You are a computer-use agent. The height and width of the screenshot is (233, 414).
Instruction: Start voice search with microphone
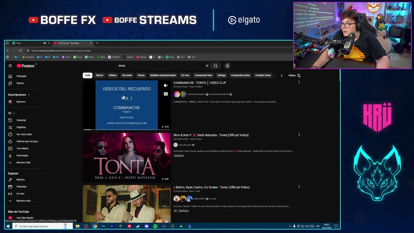coord(227,66)
